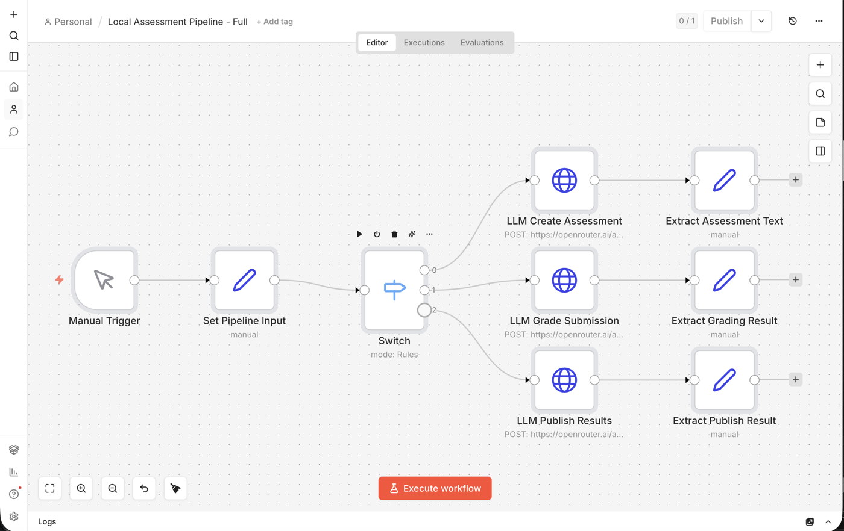
Task: Switch to the Executions tab
Action: 424,43
